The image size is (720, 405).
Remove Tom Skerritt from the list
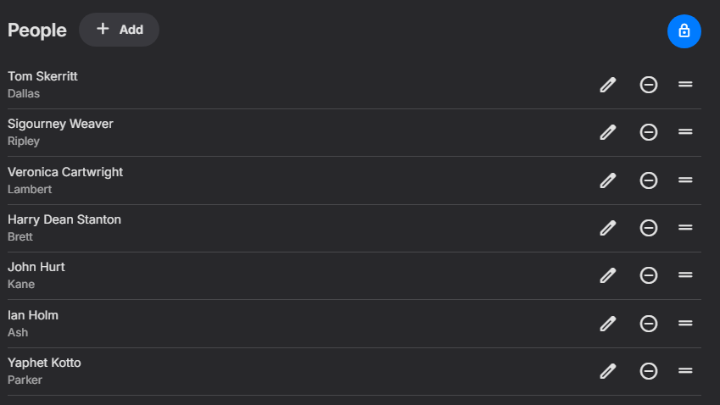pyautogui.click(x=649, y=85)
